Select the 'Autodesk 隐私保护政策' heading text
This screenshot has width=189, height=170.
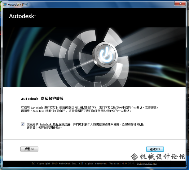pos(42,98)
